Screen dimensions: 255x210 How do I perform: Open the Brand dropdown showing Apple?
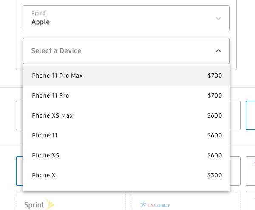tap(126, 18)
